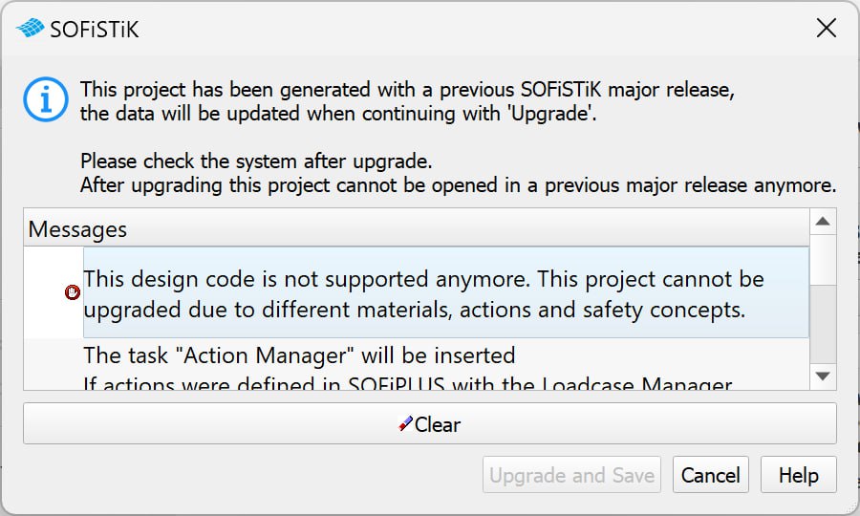Click the 'Please check the system' notice text
Screen dimensions: 860x516
256,161
